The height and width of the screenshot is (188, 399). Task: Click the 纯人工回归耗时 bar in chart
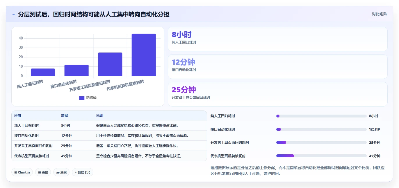[x=43, y=72]
